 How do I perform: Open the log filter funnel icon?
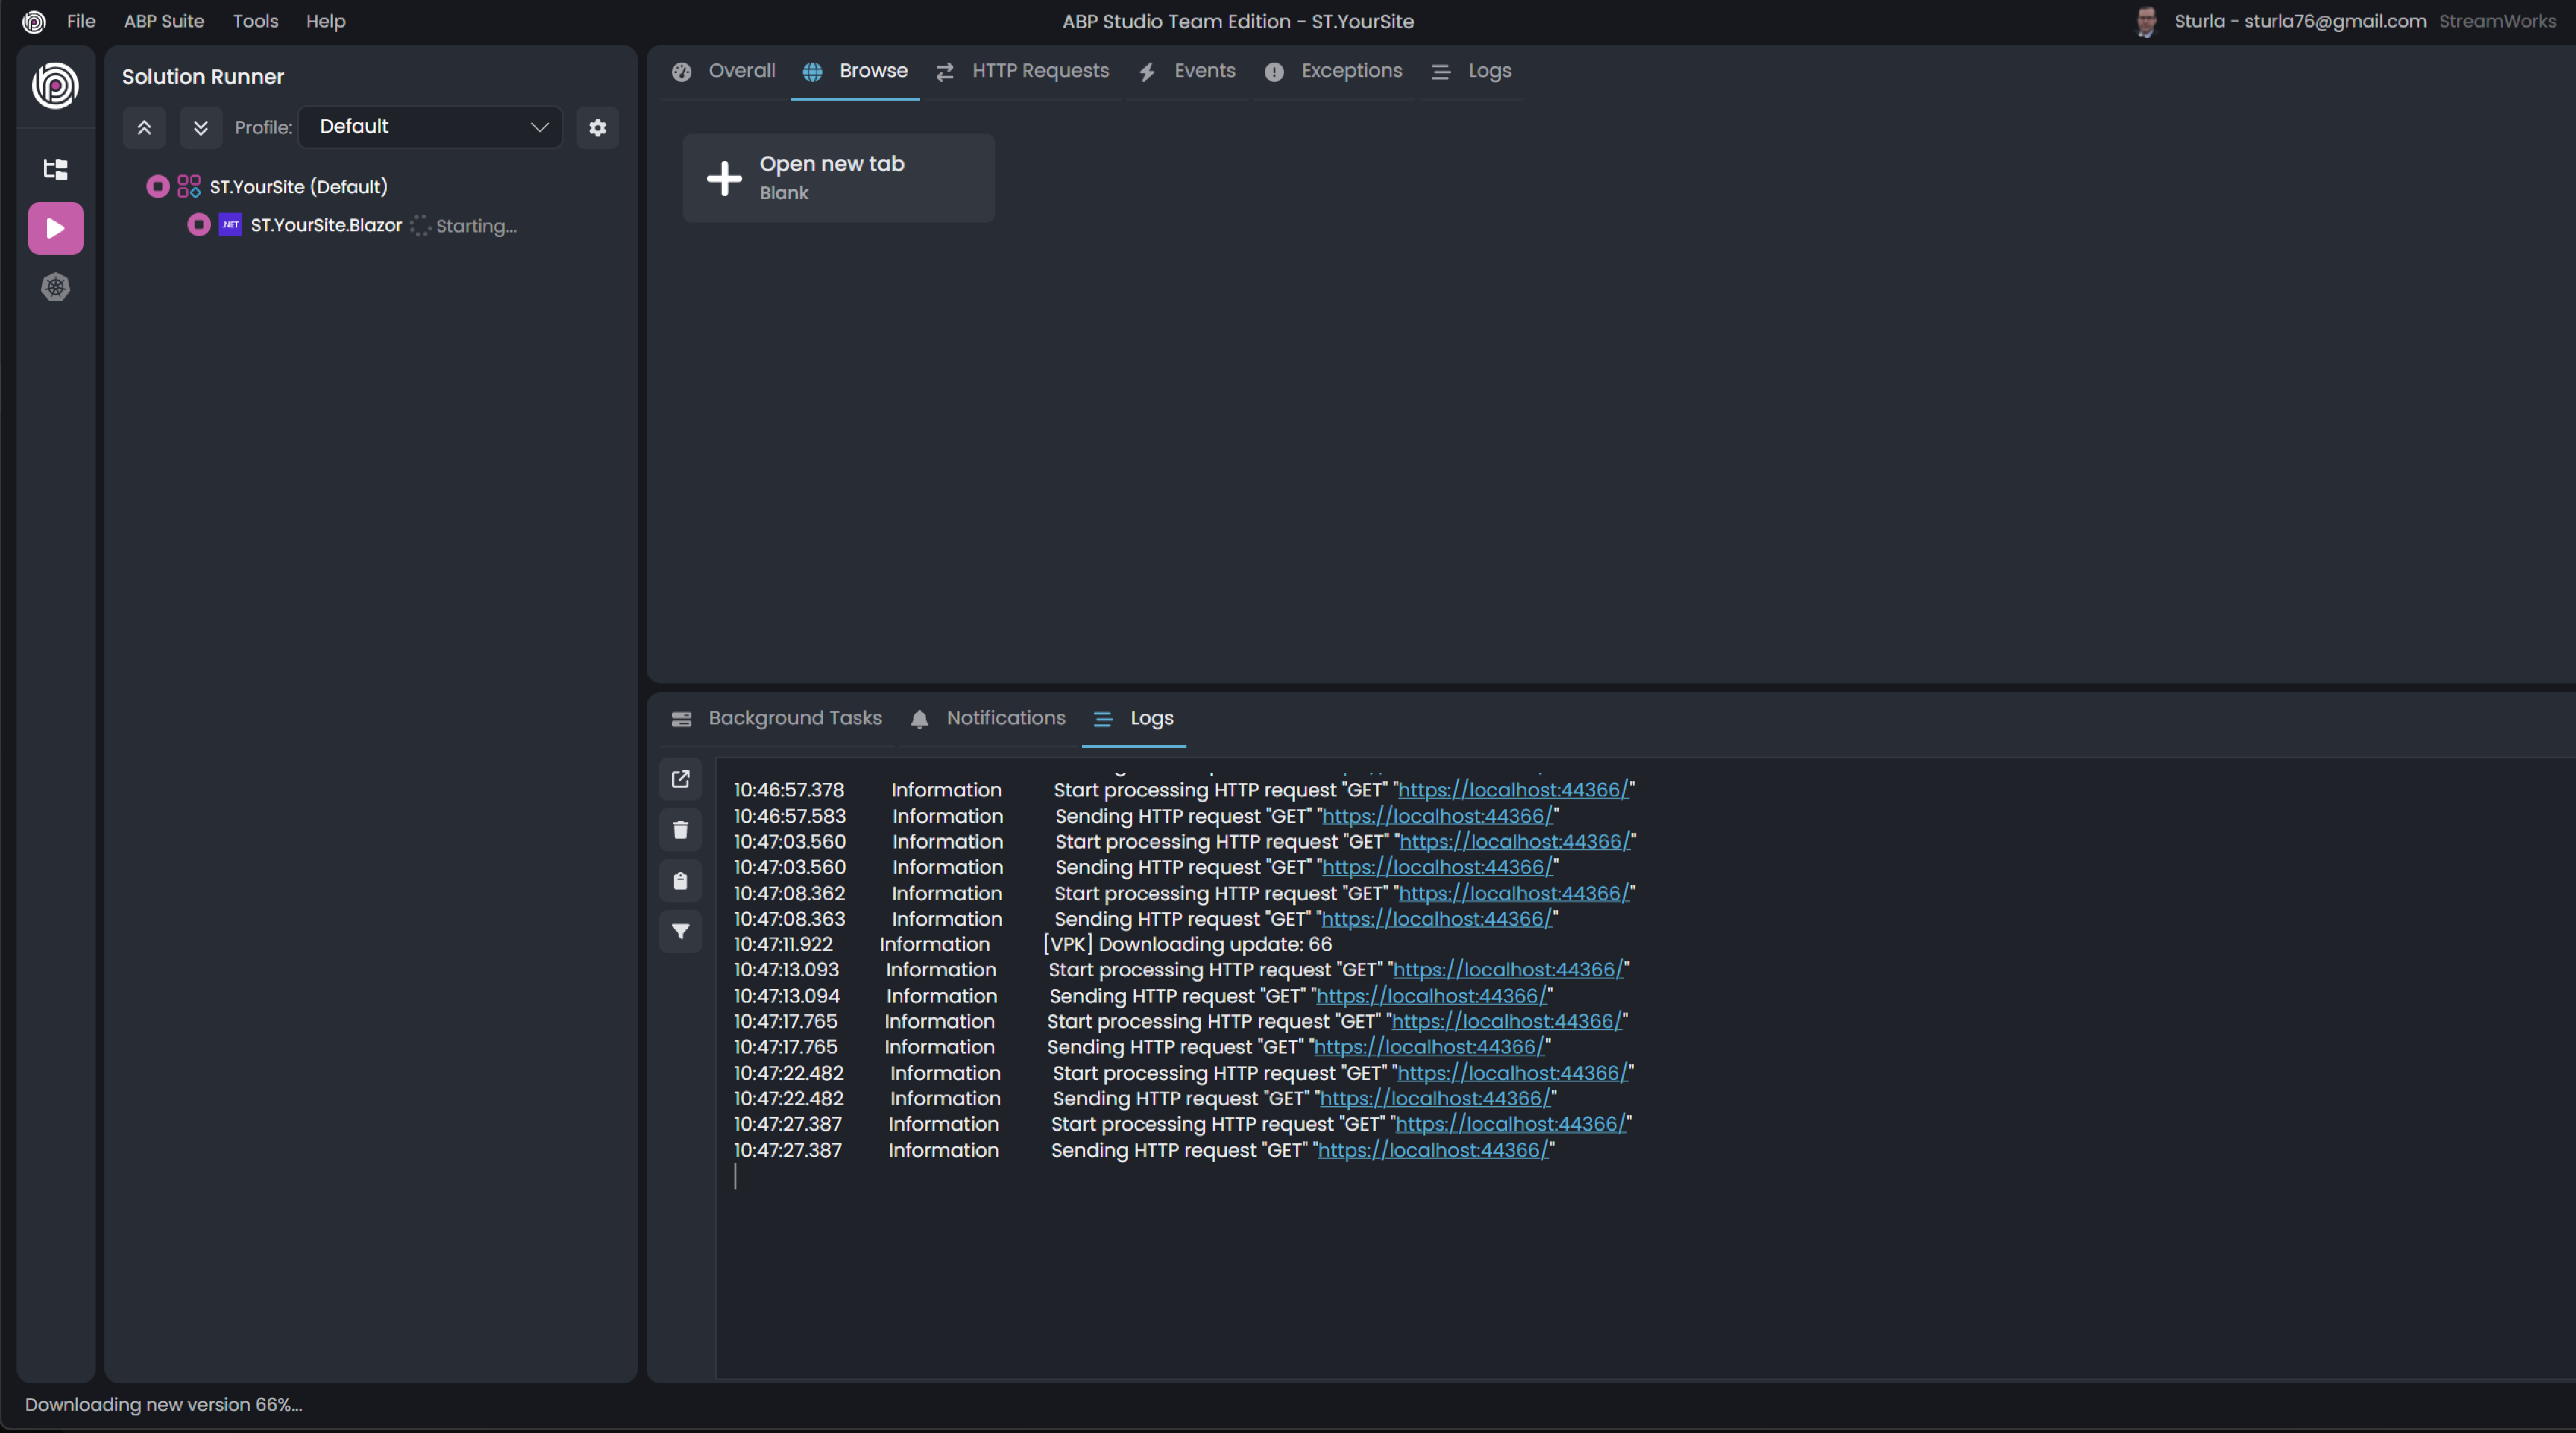[x=680, y=931]
